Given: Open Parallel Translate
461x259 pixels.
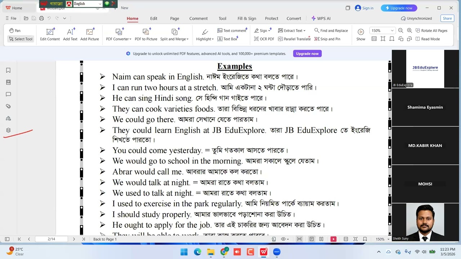Looking at the screenshot, I should 294,39.
